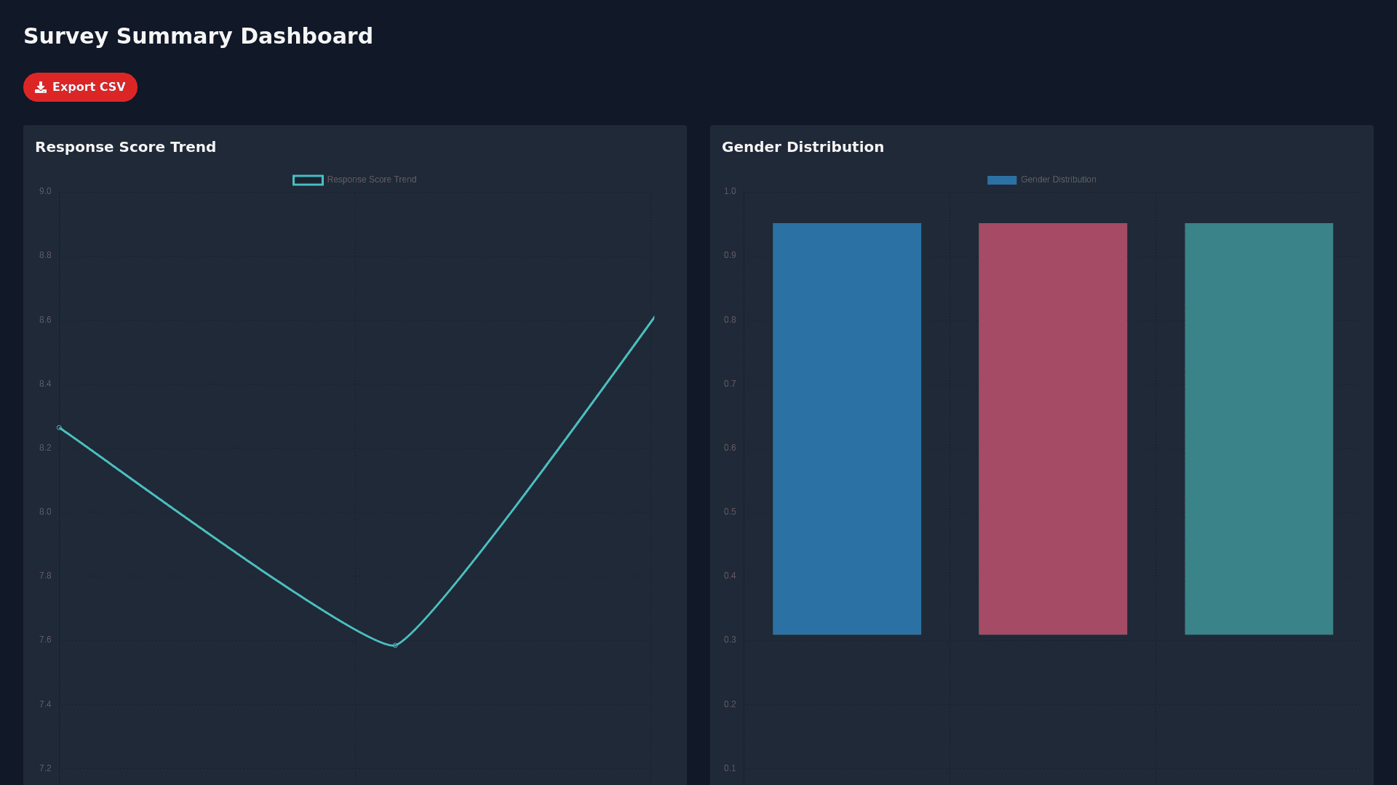
Task: Select the pink bar in Gender Distribution
Action: point(1052,429)
